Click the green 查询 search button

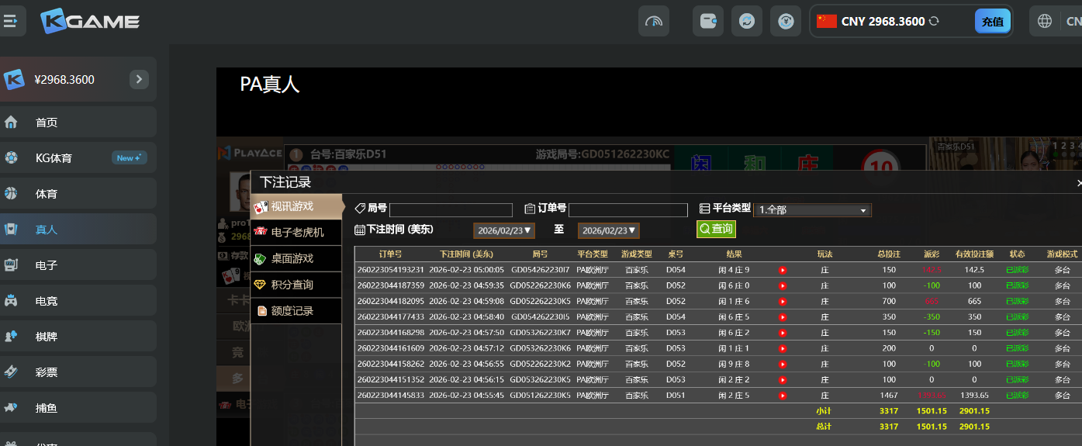(716, 230)
